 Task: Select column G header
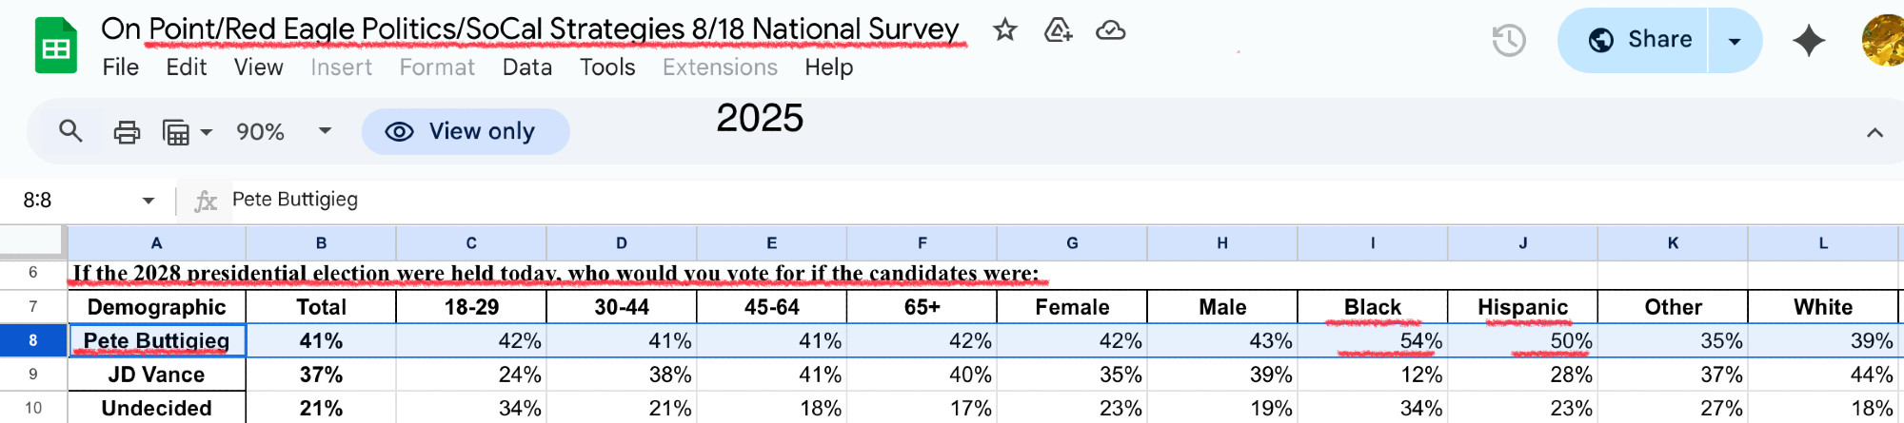[1072, 243]
